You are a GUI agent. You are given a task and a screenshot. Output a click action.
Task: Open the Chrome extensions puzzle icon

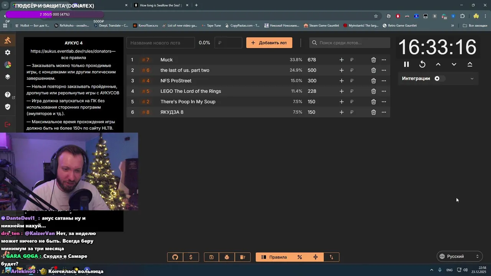(x=462, y=16)
